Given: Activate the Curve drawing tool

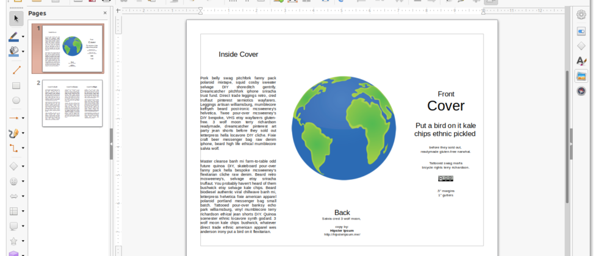Looking at the screenshot, I should coord(14,133).
